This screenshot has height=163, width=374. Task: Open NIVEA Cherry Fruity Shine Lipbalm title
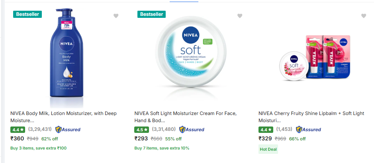click(311, 117)
